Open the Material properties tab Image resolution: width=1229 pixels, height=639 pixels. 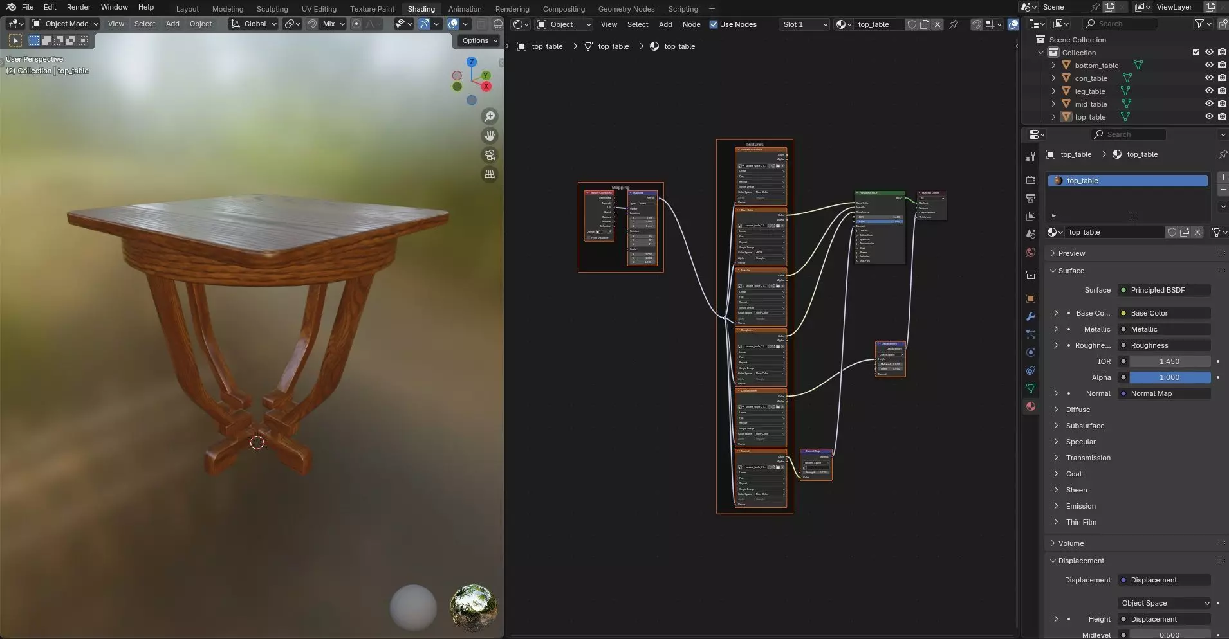1031,406
